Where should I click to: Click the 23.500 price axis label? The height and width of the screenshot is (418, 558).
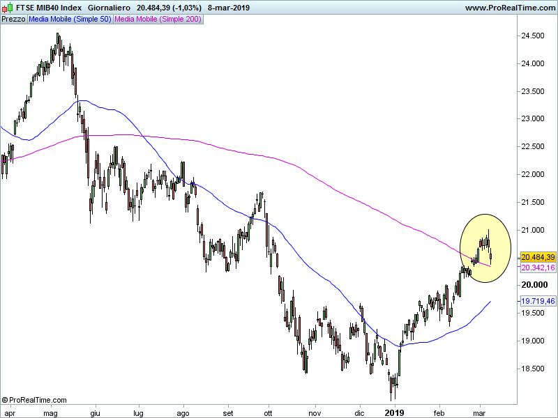click(x=533, y=91)
